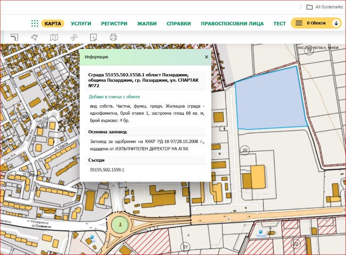Open the УСЛУГИ menu
Image resolution: width=346 pixels, height=255 pixels.
(81, 23)
